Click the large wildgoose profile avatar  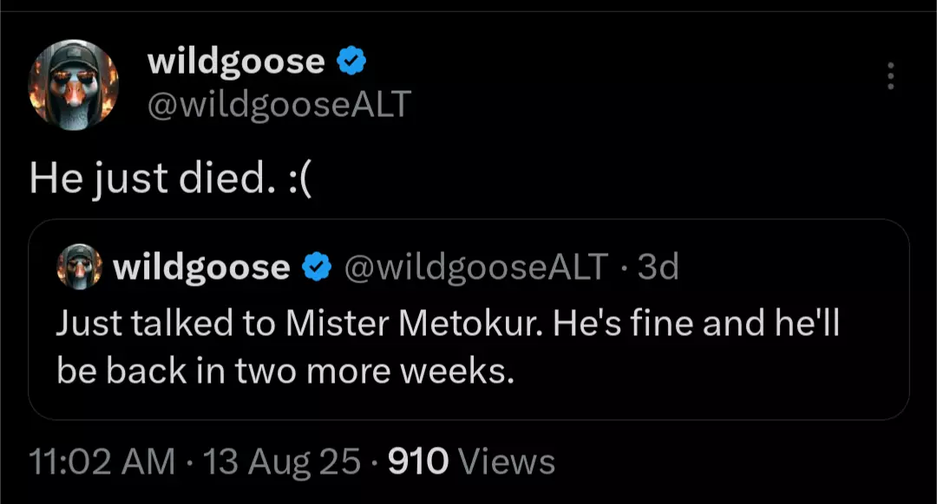pyautogui.click(x=74, y=85)
